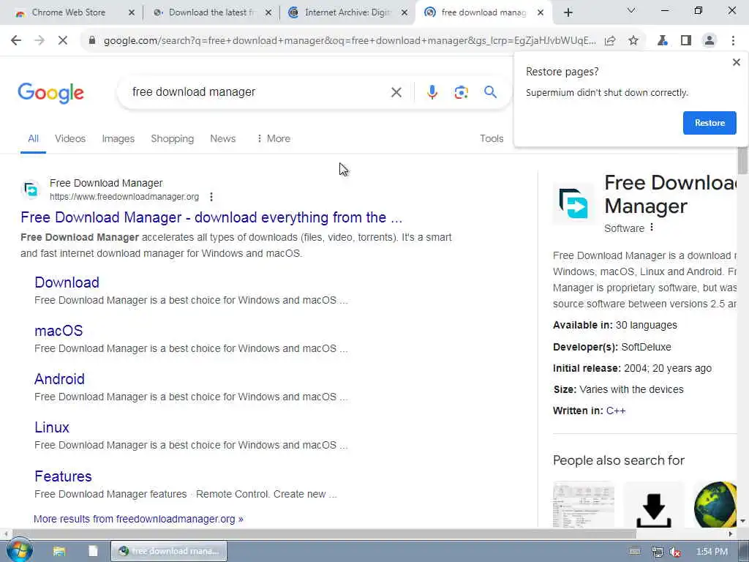Click the vertical scrollbar thumb
Screen dimensions: 749x562
(743, 162)
